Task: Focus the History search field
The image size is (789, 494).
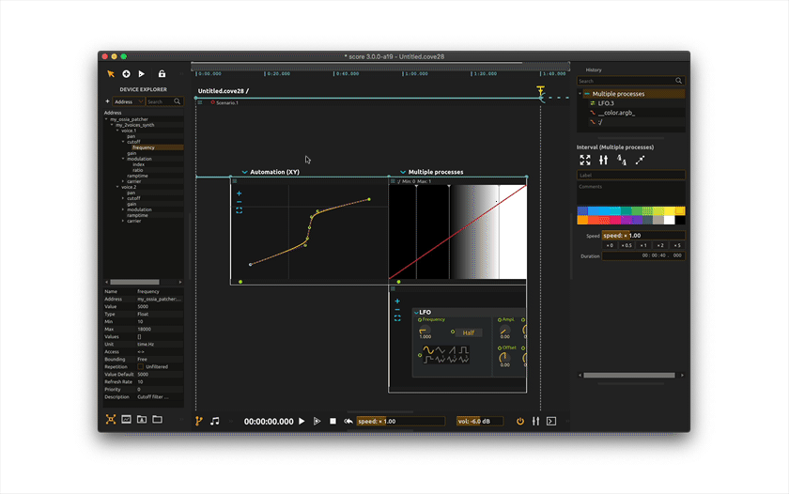Action: pos(630,81)
